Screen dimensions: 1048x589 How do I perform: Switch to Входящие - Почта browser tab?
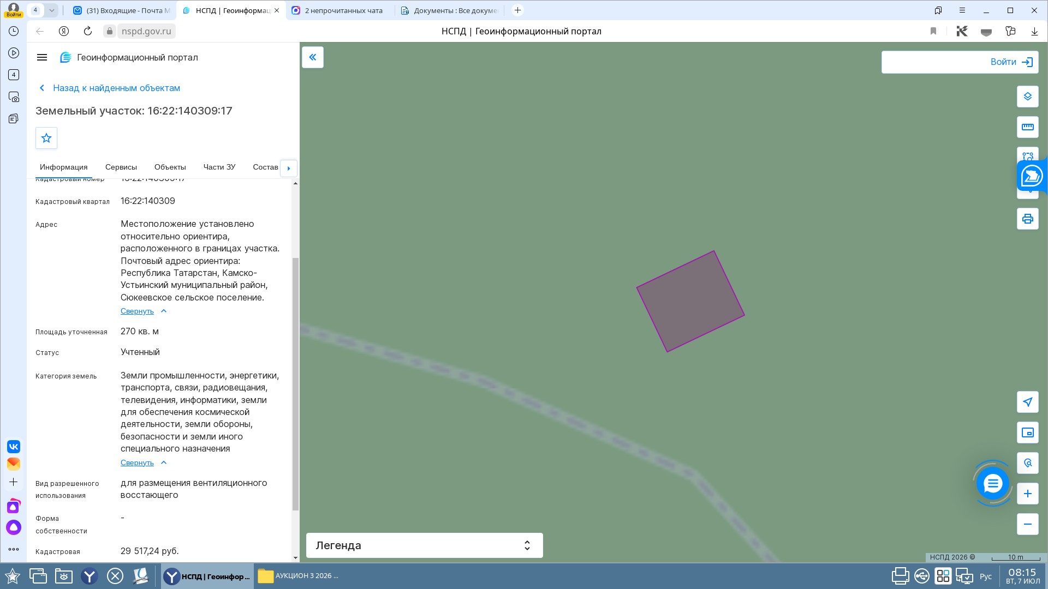point(122,10)
